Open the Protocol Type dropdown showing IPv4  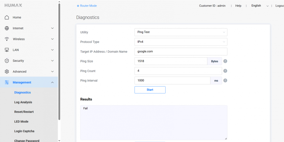click(x=181, y=42)
